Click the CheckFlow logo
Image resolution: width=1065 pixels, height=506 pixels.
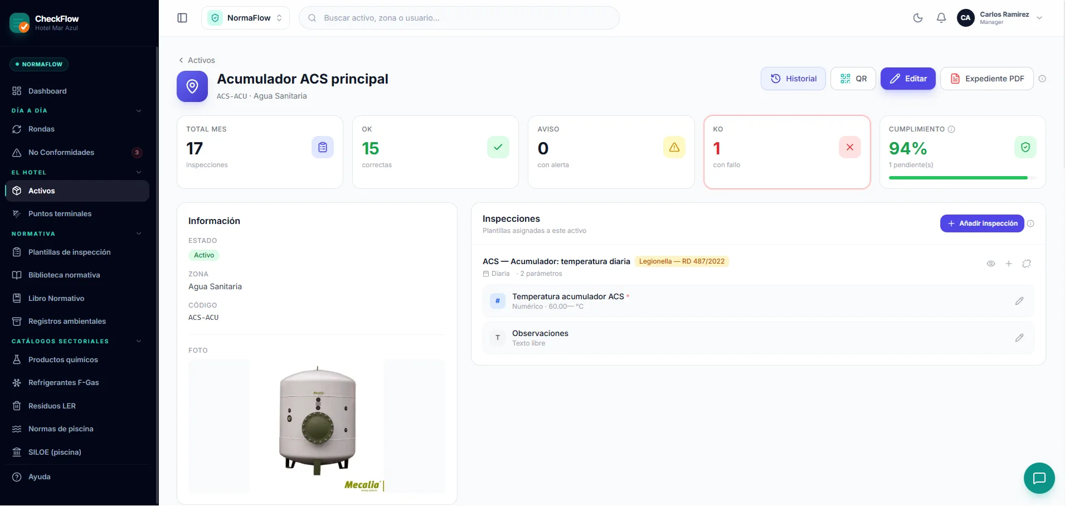[20, 23]
